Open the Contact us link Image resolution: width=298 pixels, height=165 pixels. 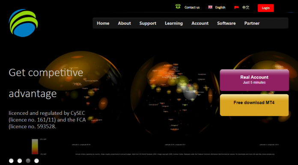192,7
